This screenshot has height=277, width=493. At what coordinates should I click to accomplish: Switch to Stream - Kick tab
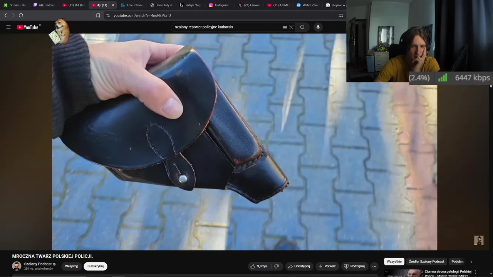[15, 5]
